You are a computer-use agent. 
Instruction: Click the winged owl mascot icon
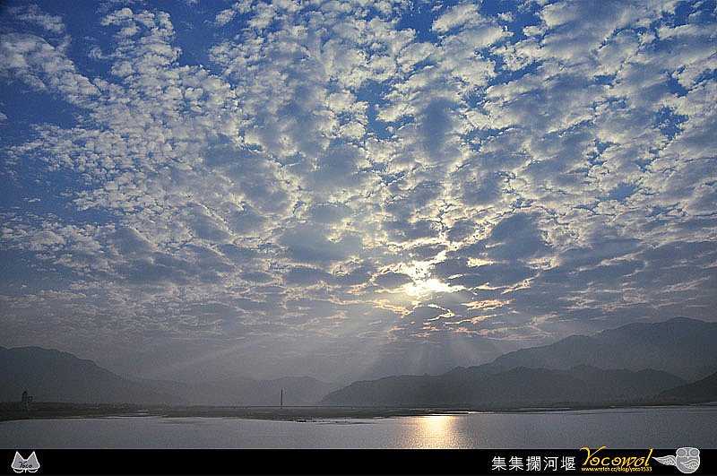678,460
